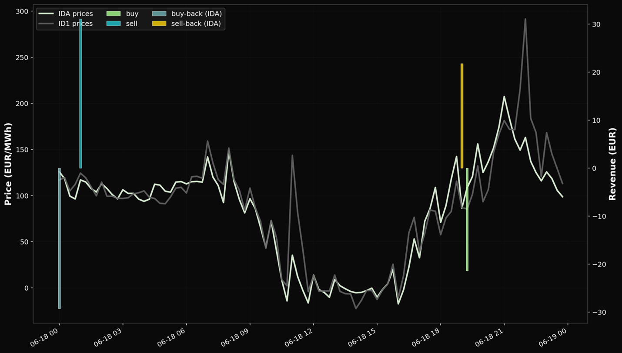
Task: Click the IDA price peak at 06-18 21
Action: (x=504, y=97)
